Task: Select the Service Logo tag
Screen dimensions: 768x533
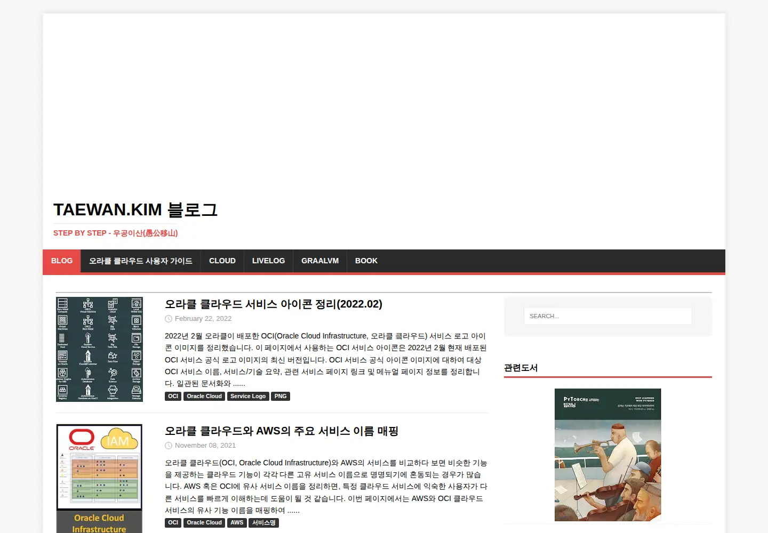Action: [248, 396]
